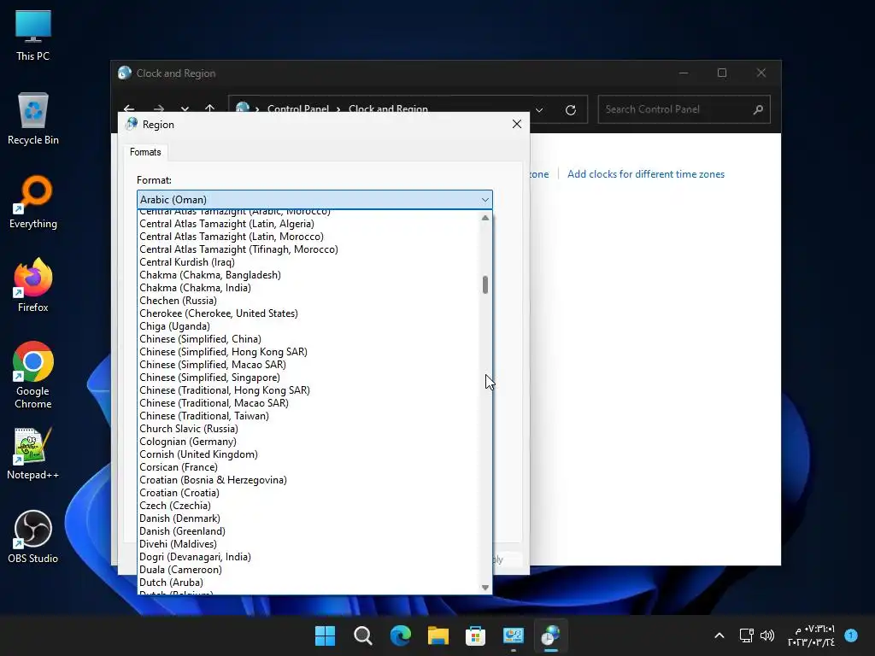Select Chinese (Simplified, Hong Kong SAR)
875x656 pixels.
coord(308,352)
